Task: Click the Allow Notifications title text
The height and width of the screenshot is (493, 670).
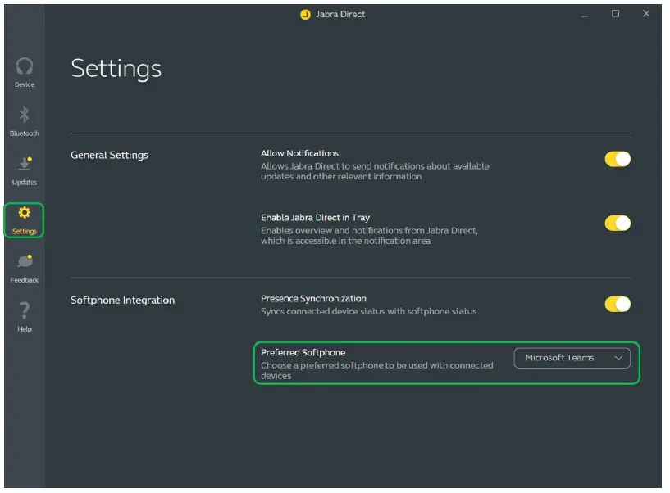Action: (x=299, y=153)
